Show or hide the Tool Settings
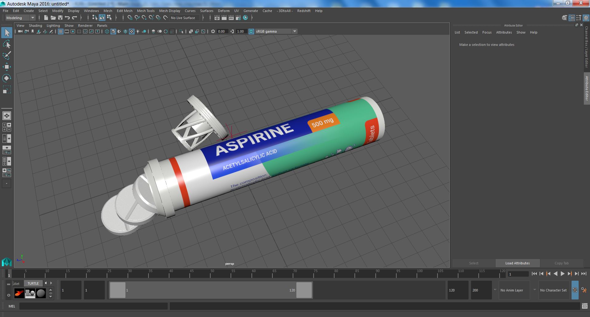The height and width of the screenshot is (317, 590). [x=579, y=18]
